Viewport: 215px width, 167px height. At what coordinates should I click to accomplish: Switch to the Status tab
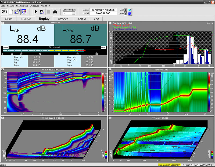[82, 19]
